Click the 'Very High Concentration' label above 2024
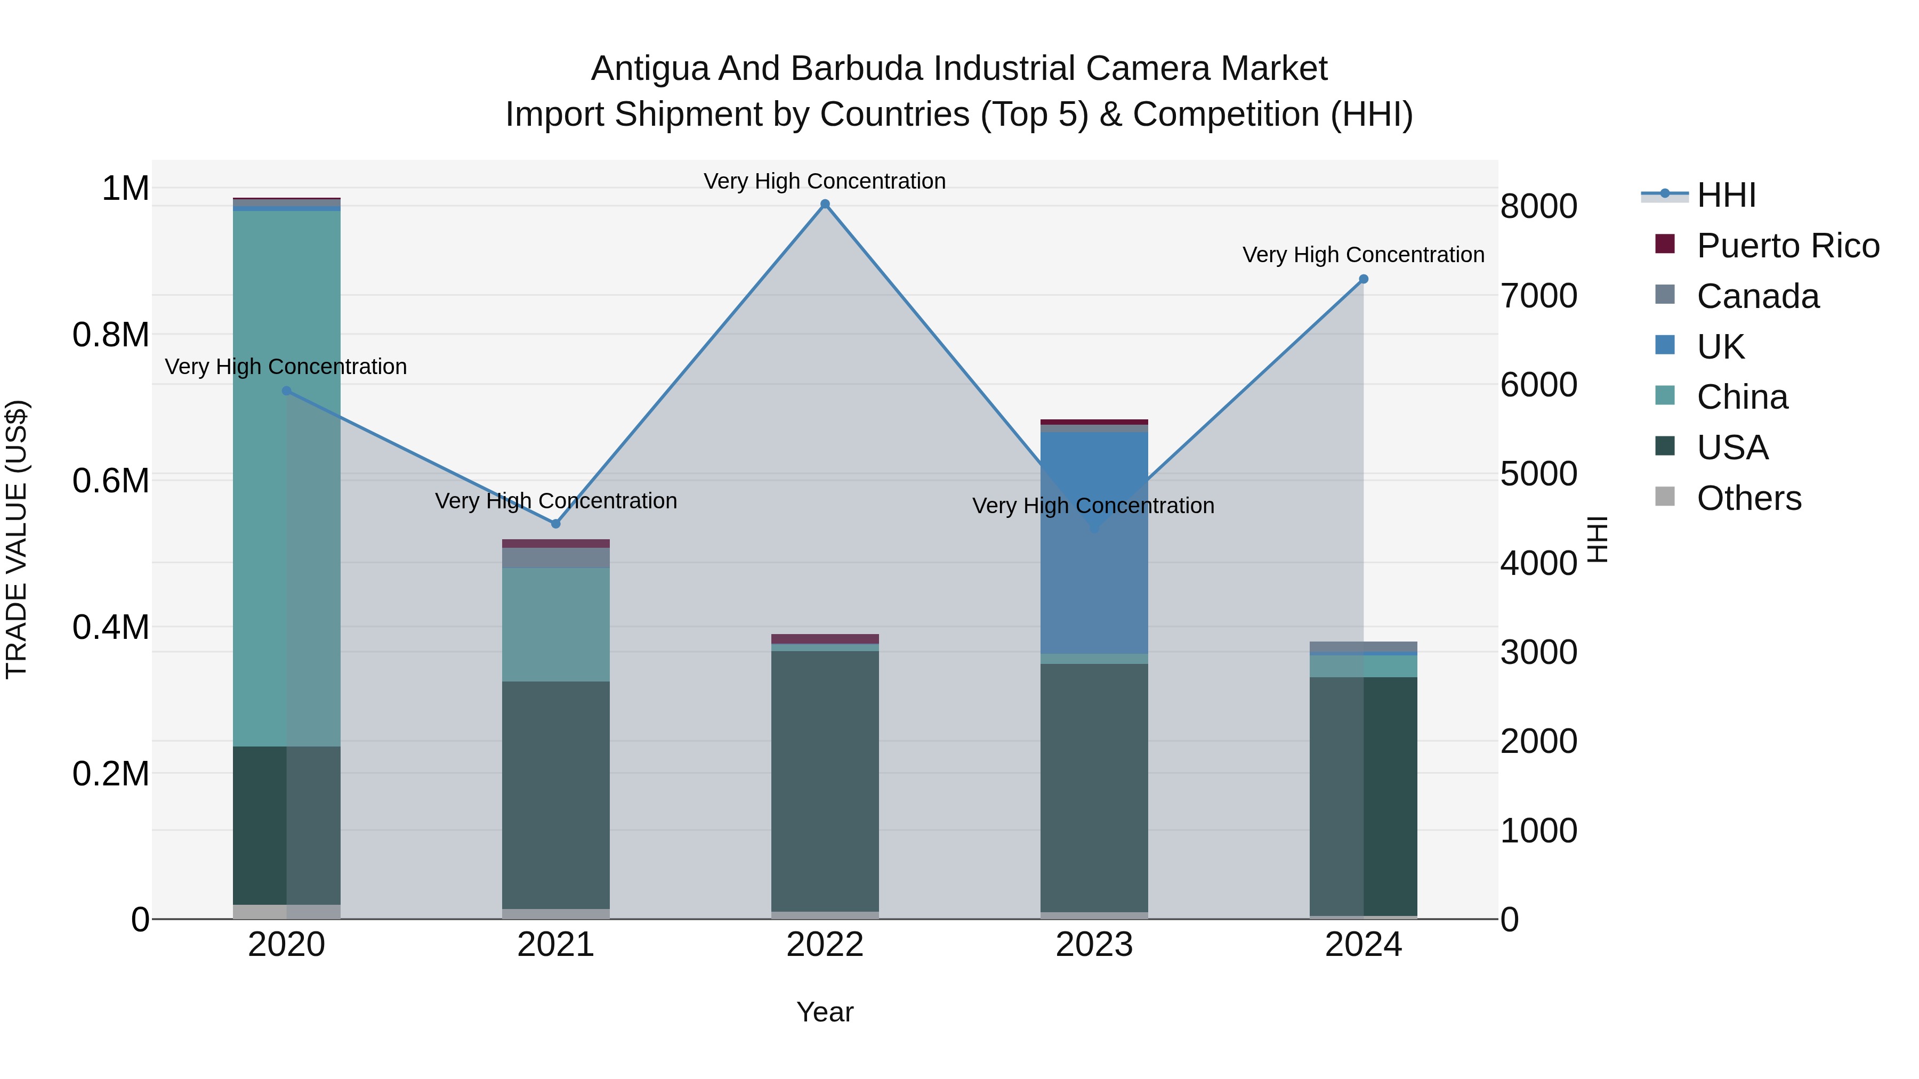This screenshot has width=1919, height=1079. pyautogui.click(x=1363, y=255)
